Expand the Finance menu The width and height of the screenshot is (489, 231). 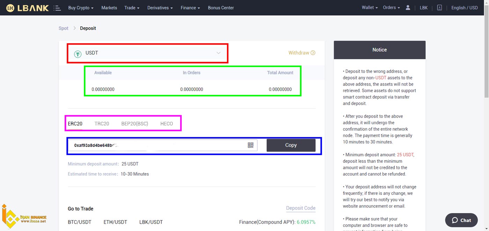pyautogui.click(x=190, y=8)
